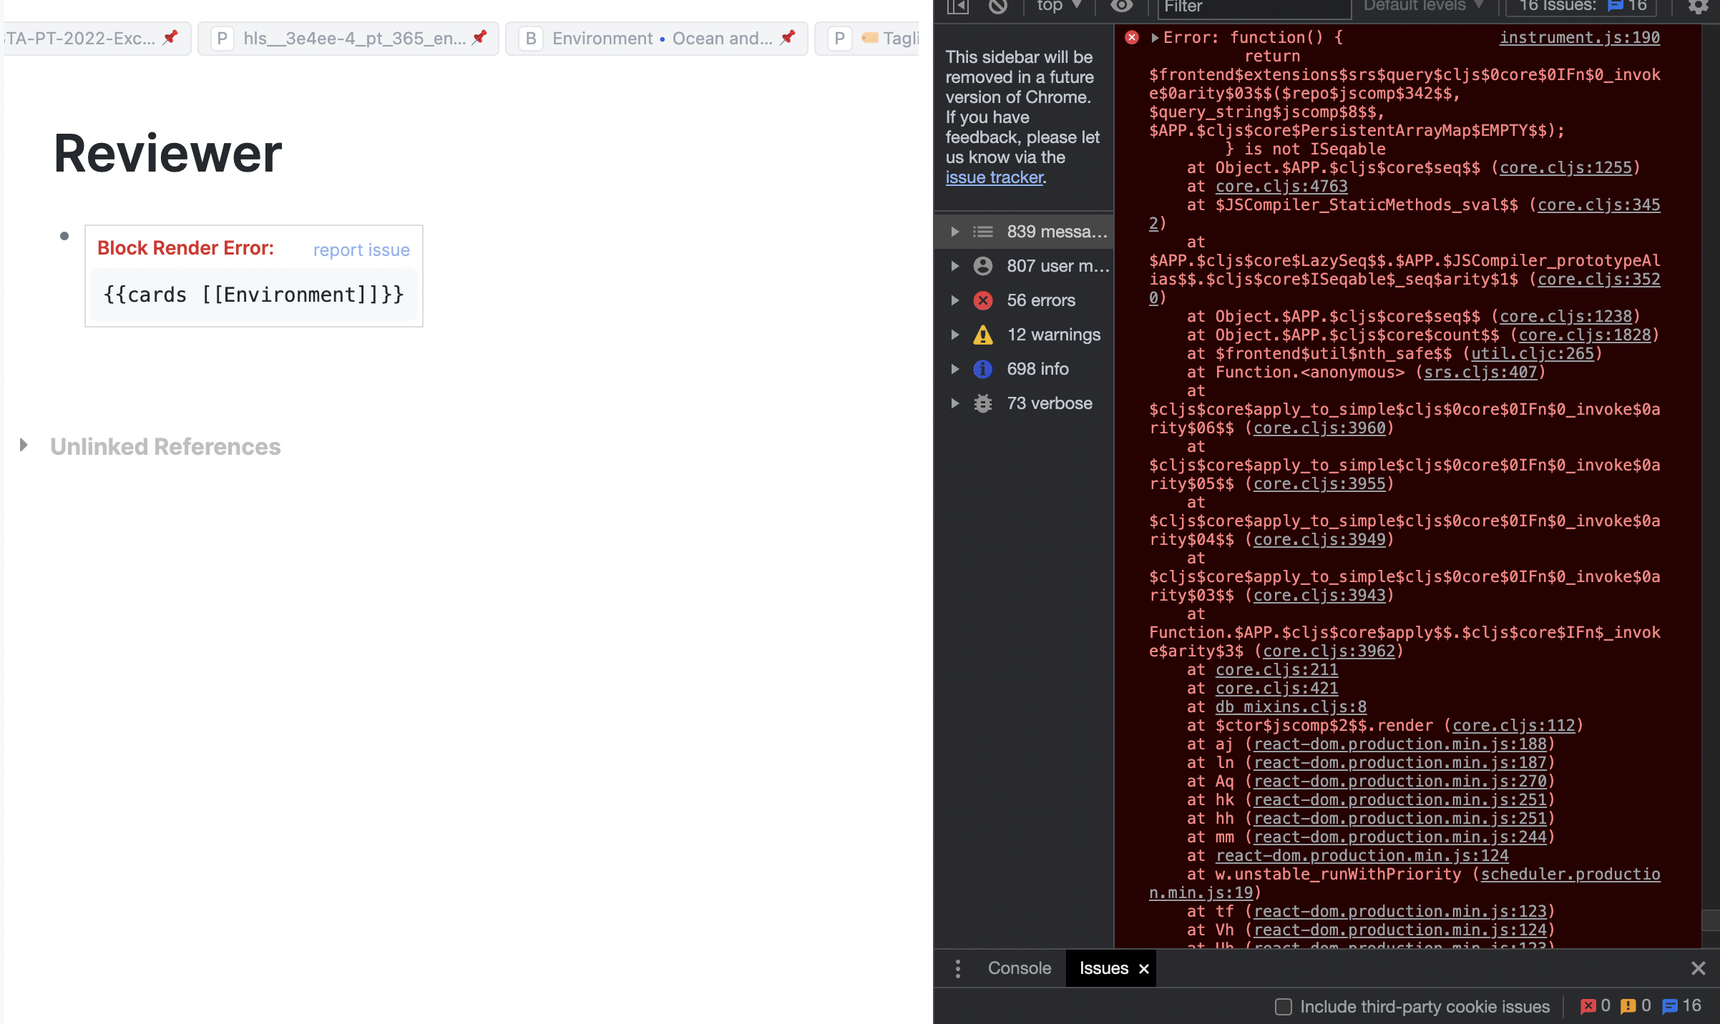Expand the Unlinked References section
Screen dimensions: 1720x1024
coord(24,445)
